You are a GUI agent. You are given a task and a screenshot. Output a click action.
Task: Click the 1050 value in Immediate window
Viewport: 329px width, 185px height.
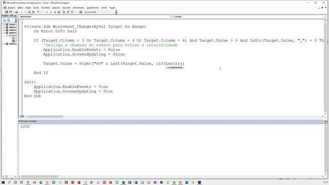pos(25,126)
